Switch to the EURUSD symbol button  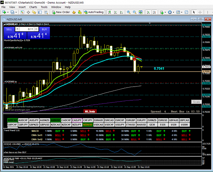click(x=163, y=120)
